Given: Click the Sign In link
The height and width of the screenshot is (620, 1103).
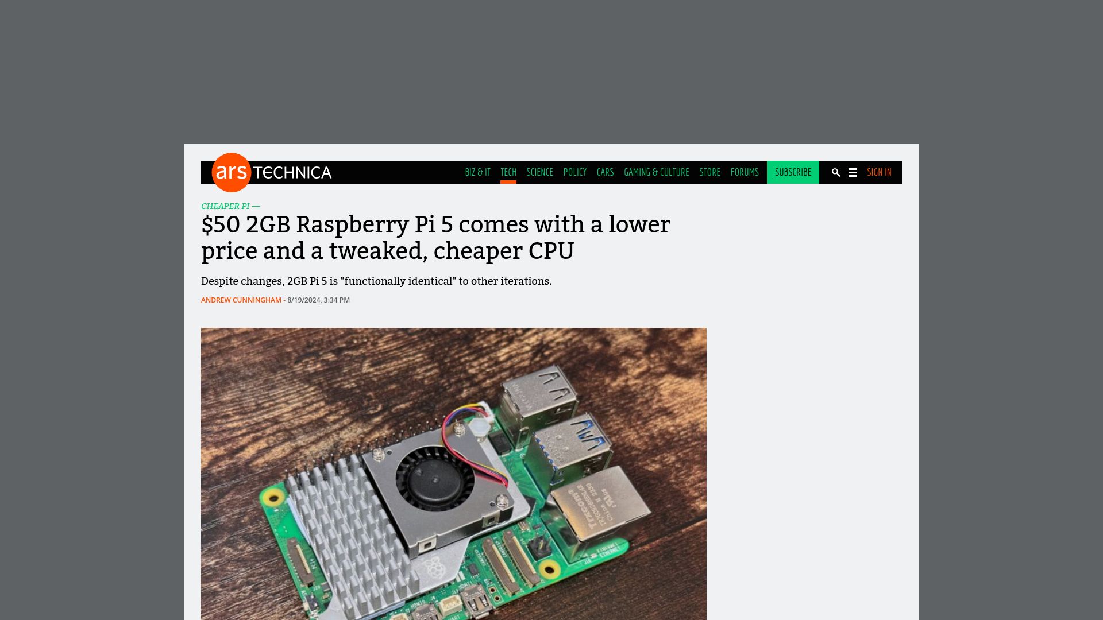Looking at the screenshot, I should (x=879, y=172).
